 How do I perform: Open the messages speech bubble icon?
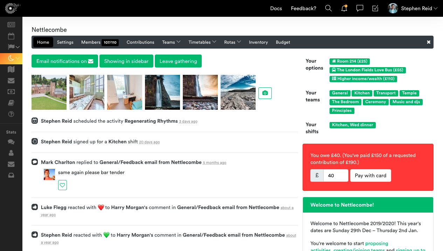[360, 8]
